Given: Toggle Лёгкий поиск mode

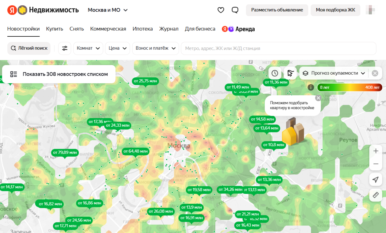Looking at the screenshot, I should pos(29,48).
